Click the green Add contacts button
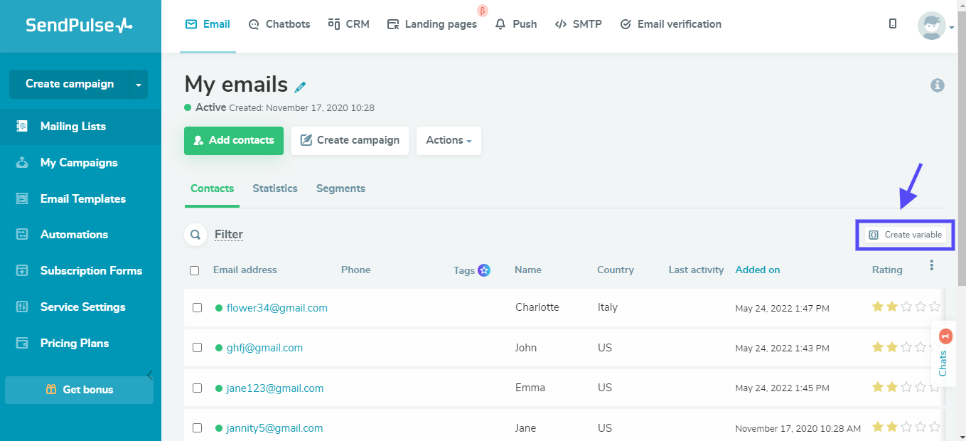This screenshot has width=966, height=441. coord(234,141)
